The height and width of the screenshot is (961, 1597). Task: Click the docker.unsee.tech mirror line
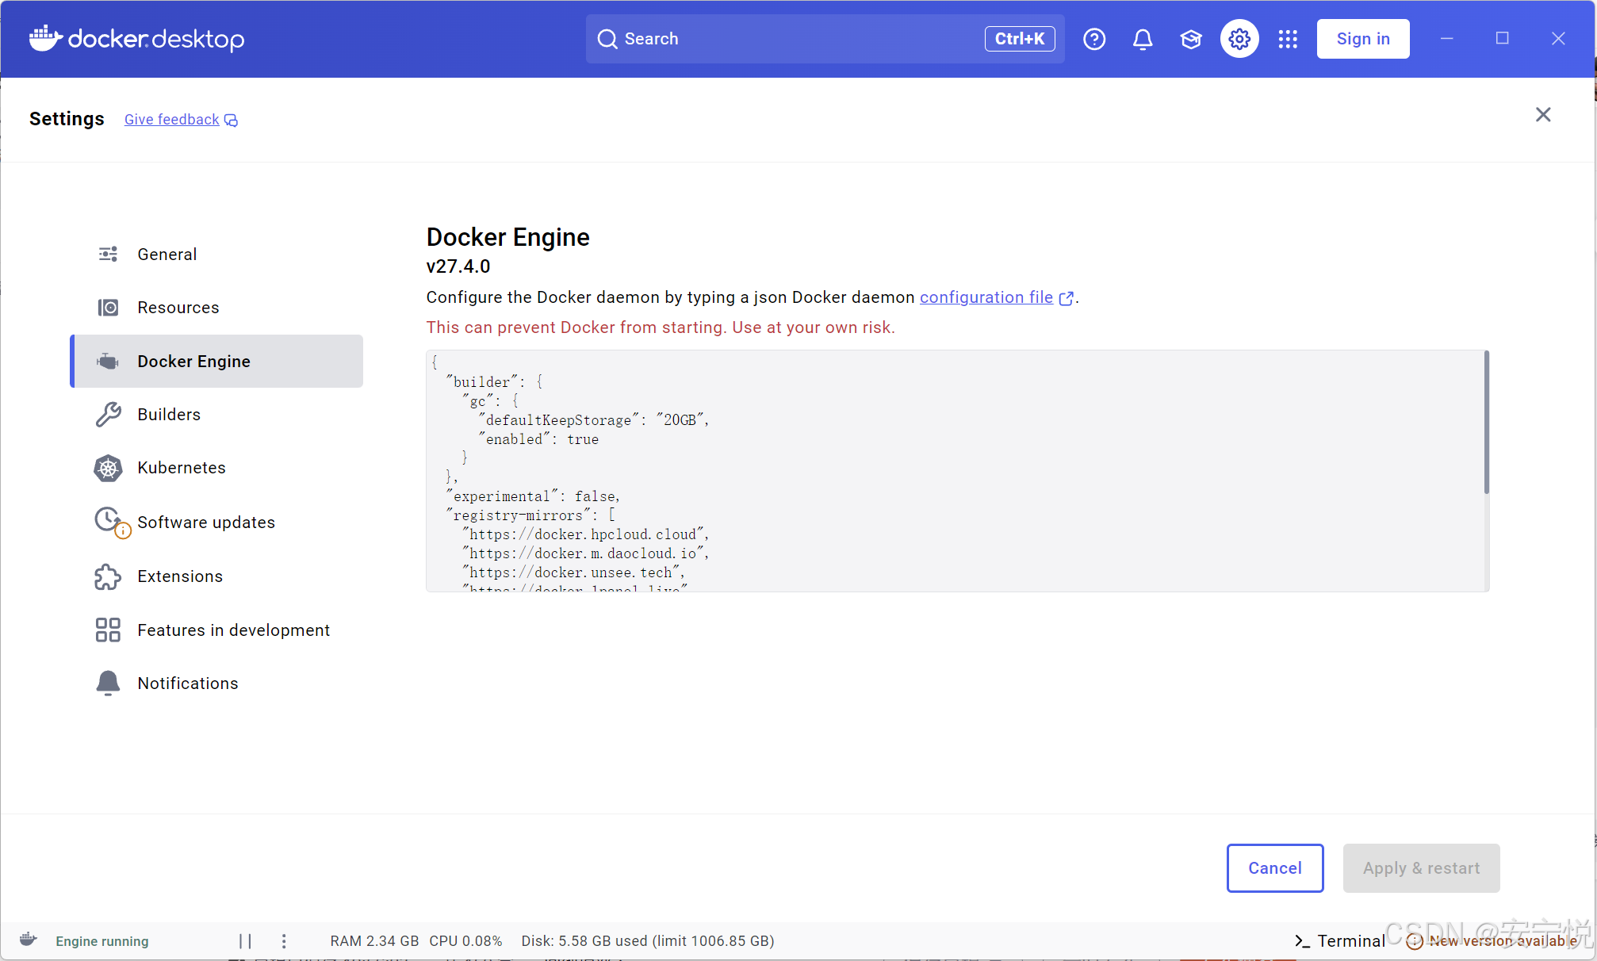tap(573, 572)
